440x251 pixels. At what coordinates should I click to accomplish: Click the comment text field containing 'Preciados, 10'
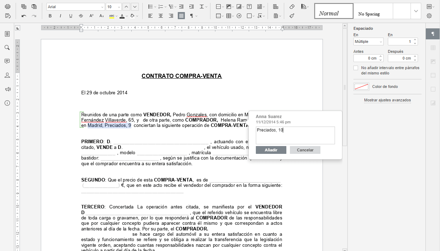295,135
